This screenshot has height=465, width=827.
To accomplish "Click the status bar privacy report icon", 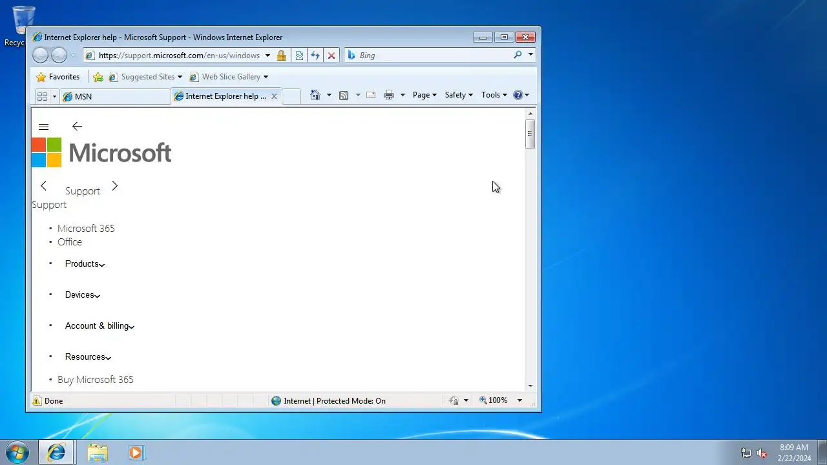I will (454, 401).
